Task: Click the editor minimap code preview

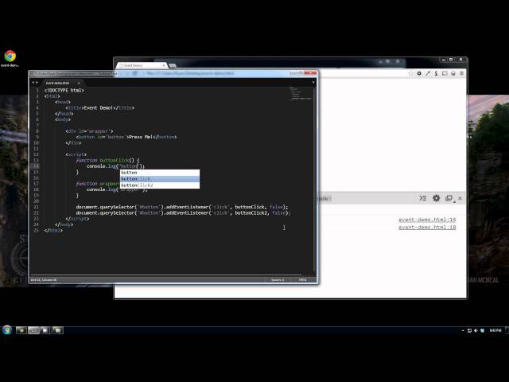Action: 301,94
